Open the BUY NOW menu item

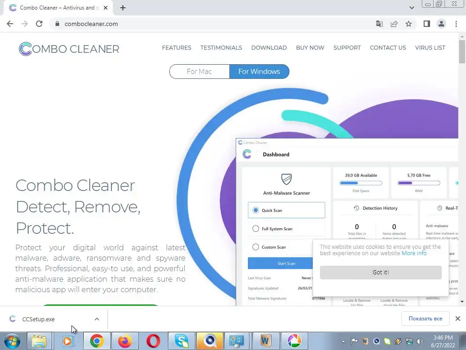310,47
